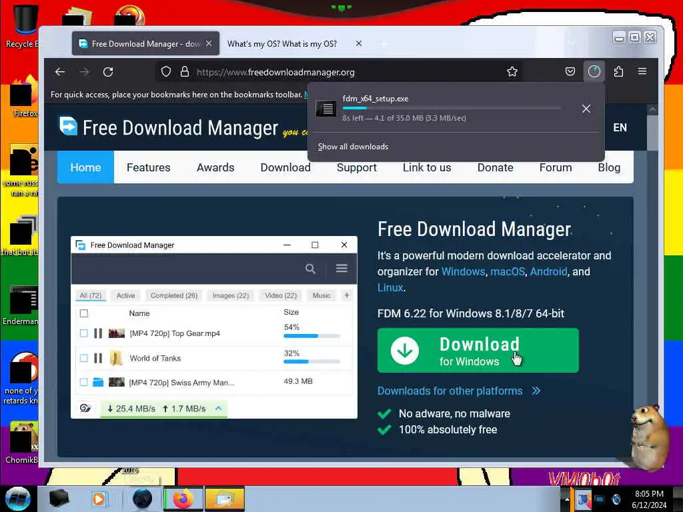Open the Forum navigation item
Image resolution: width=683 pixels, height=512 pixels.
pos(556,167)
